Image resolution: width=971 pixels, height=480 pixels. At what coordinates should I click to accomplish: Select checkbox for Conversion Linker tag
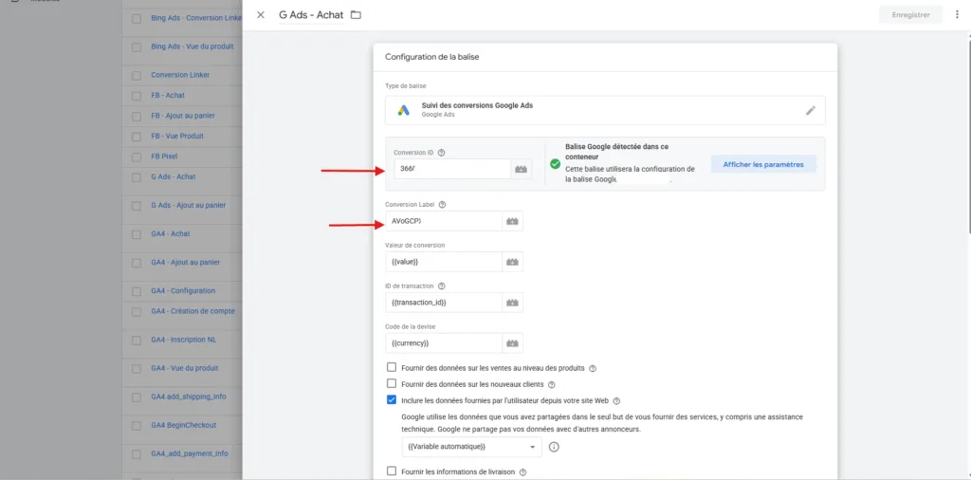click(137, 75)
